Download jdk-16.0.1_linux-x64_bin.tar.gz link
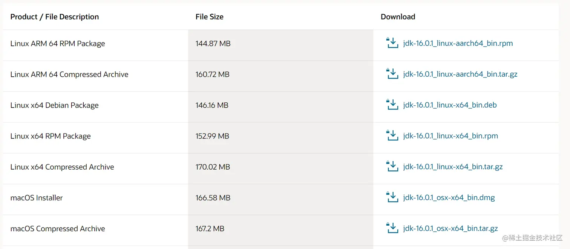Image resolution: width=570 pixels, height=249 pixels. coord(453,167)
